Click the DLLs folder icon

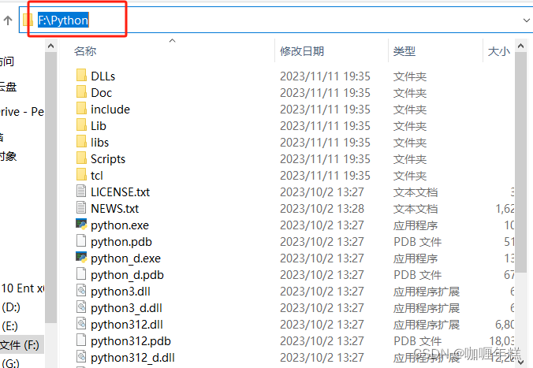point(81,75)
